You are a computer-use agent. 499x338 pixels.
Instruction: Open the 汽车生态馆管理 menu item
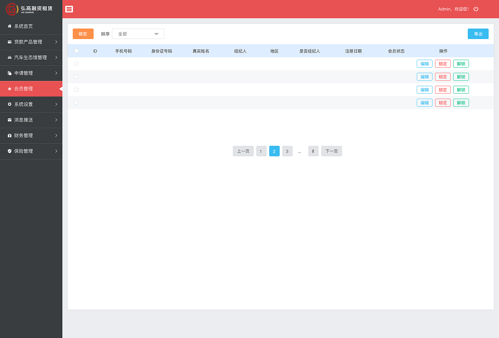click(31, 57)
